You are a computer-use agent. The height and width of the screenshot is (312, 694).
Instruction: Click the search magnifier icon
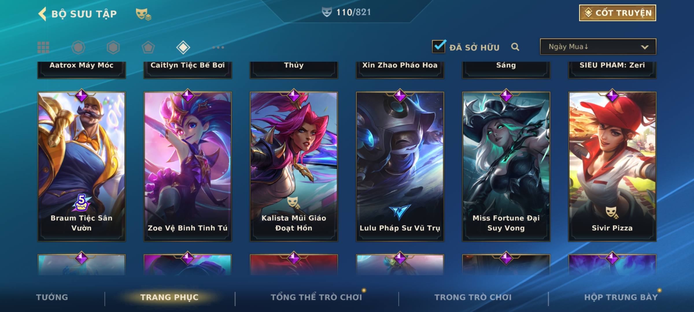[515, 47]
